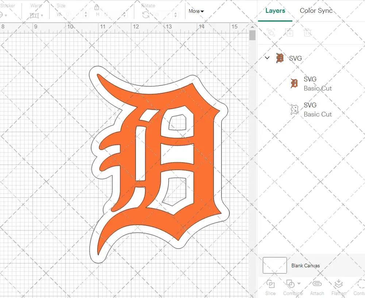The image size is (365, 298).
Task: Open the Warp dropdown
Action: 36,15
